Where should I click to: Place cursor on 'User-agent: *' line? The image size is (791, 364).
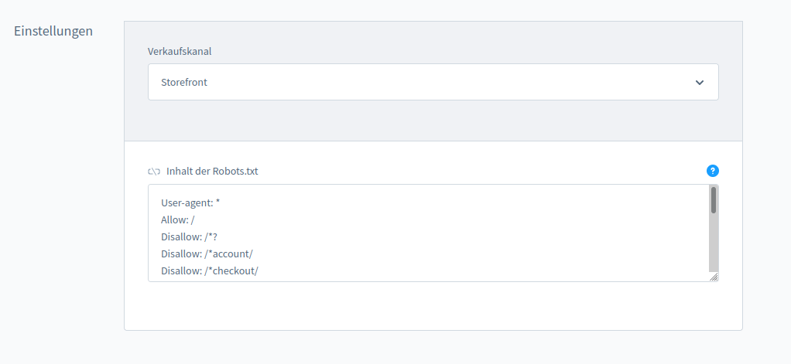click(191, 203)
